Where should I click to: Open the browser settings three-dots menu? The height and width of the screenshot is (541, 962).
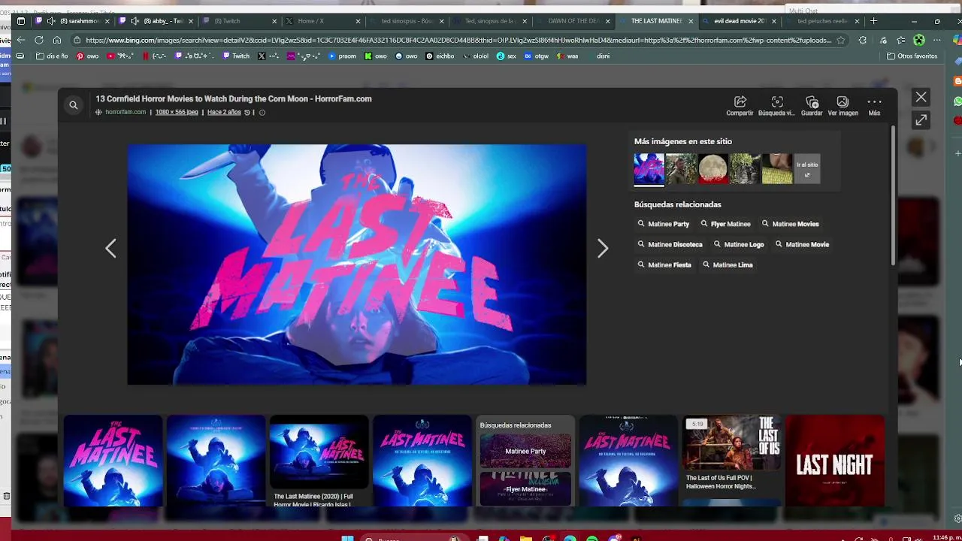point(936,40)
